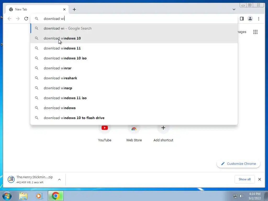Open Windows Explorer from the taskbar

23,196
